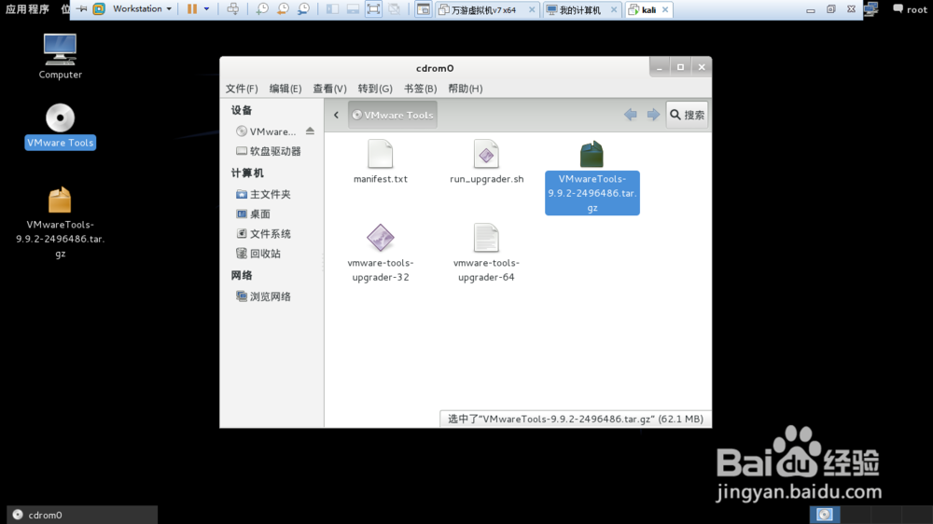Click the root user menu
The height and width of the screenshot is (524, 933).
(x=911, y=9)
